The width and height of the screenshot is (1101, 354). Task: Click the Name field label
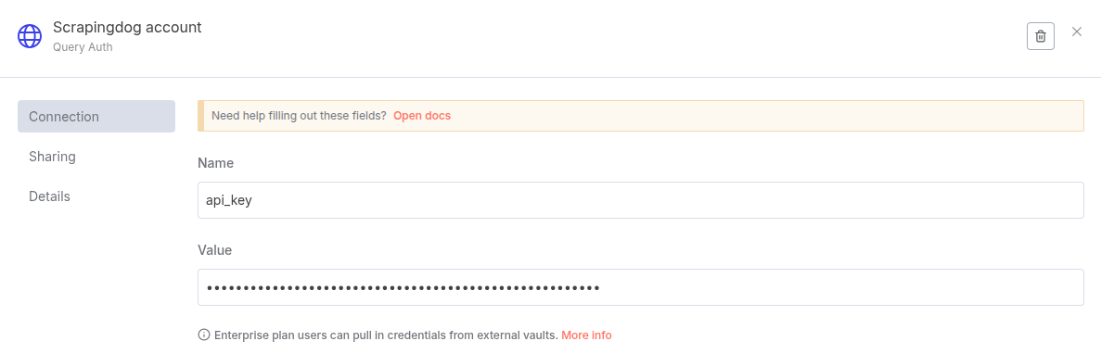click(x=215, y=163)
